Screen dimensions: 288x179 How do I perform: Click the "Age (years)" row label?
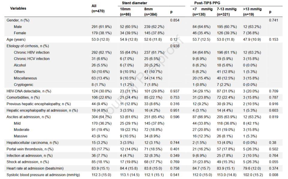(x=16, y=39)
